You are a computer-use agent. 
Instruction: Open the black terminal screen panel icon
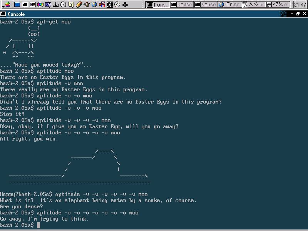coord(25,4)
